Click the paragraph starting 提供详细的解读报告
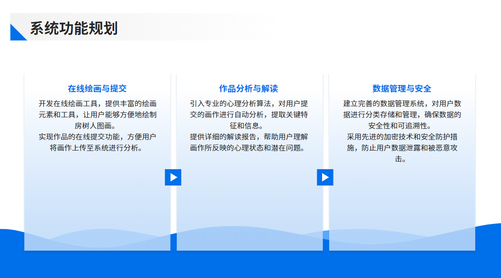The height and width of the screenshot is (278, 501). tap(249, 143)
